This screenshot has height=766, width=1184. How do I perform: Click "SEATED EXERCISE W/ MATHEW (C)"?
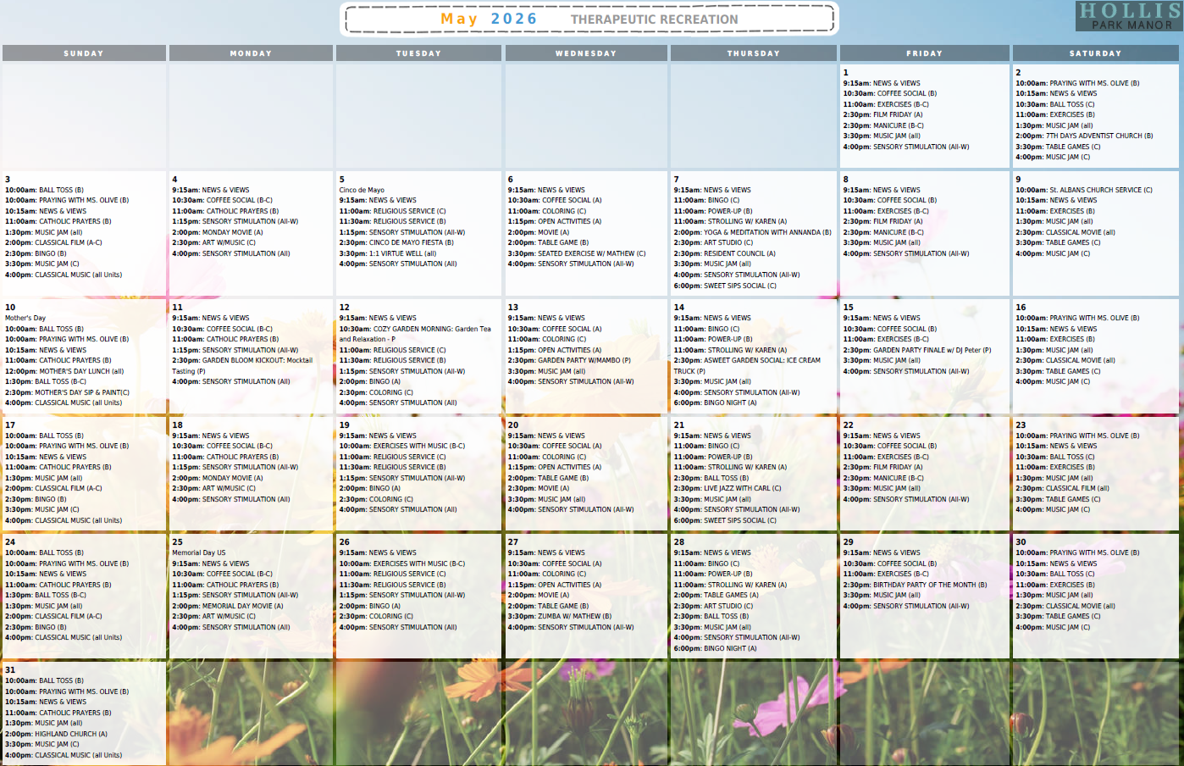click(x=591, y=253)
